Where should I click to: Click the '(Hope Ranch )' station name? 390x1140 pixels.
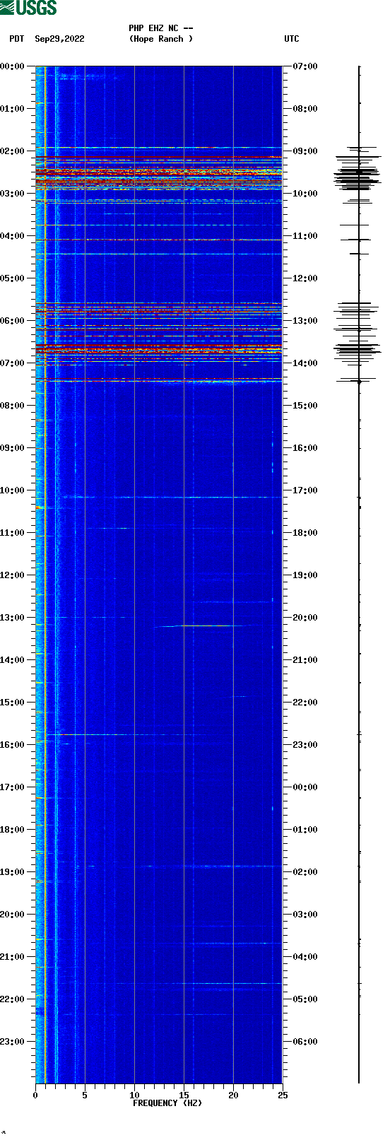click(161, 39)
